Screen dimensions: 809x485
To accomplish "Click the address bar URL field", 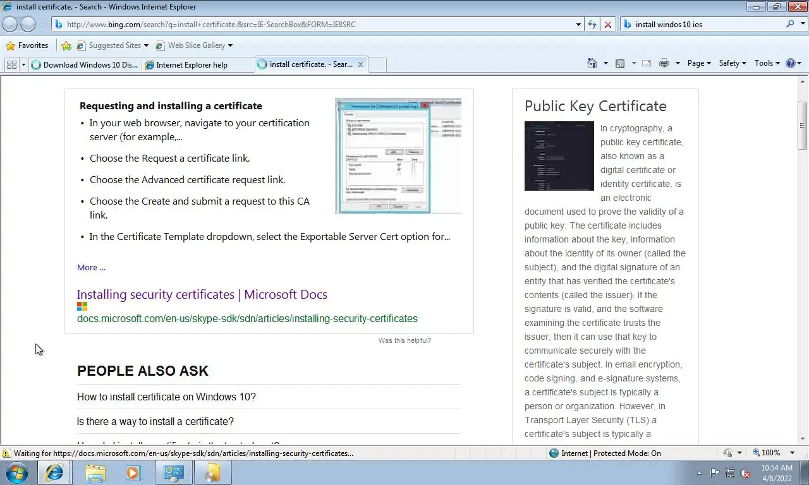I will tap(314, 25).
